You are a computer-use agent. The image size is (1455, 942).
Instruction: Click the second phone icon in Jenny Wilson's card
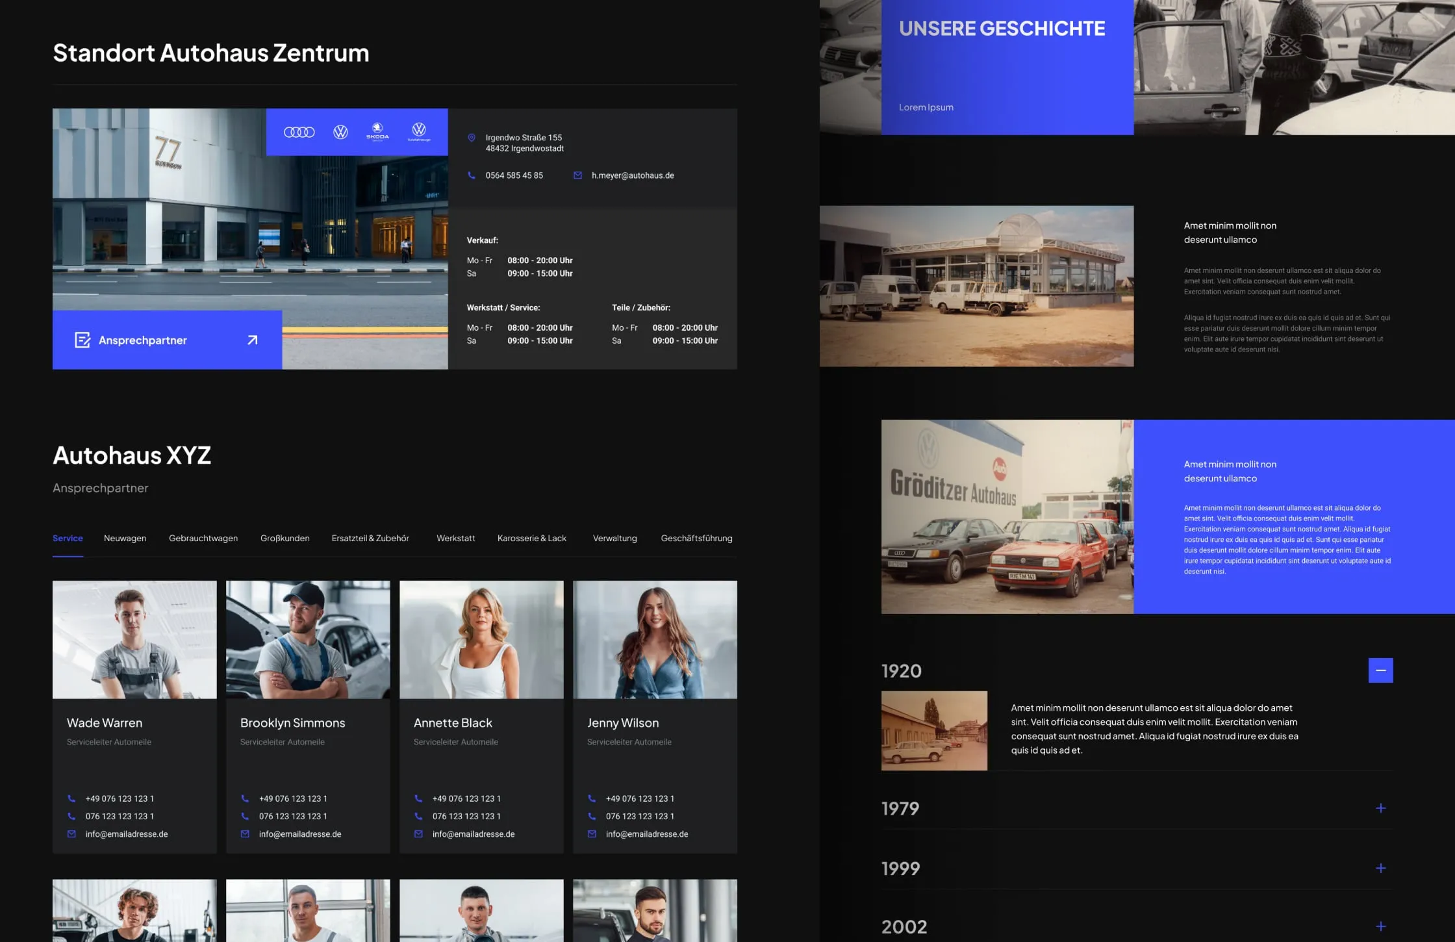click(x=592, y=816)
